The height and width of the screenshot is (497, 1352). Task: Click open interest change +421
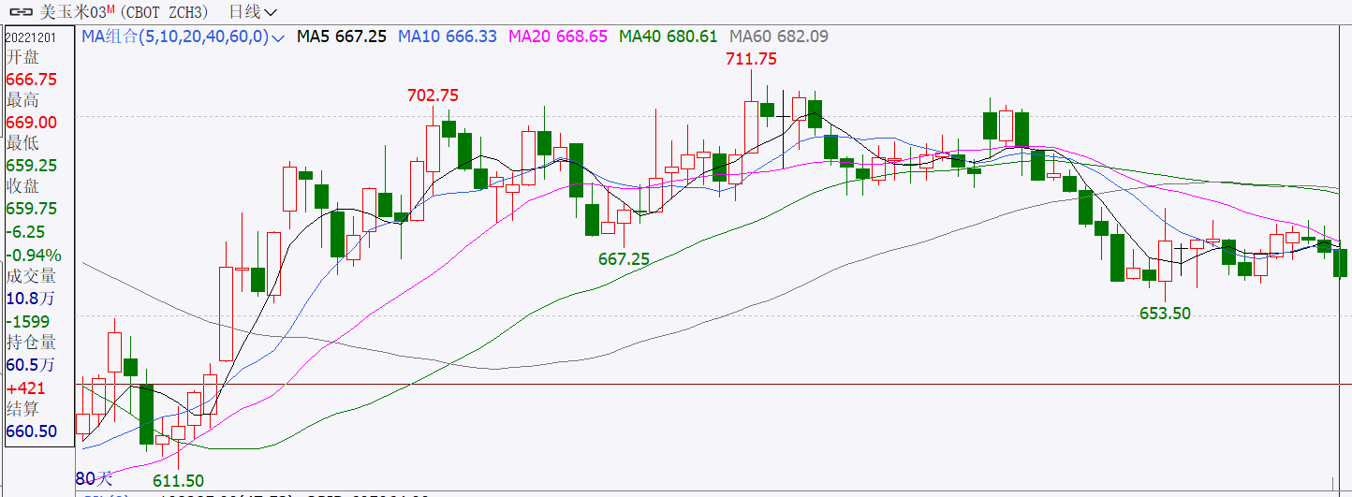coord(26,387)
